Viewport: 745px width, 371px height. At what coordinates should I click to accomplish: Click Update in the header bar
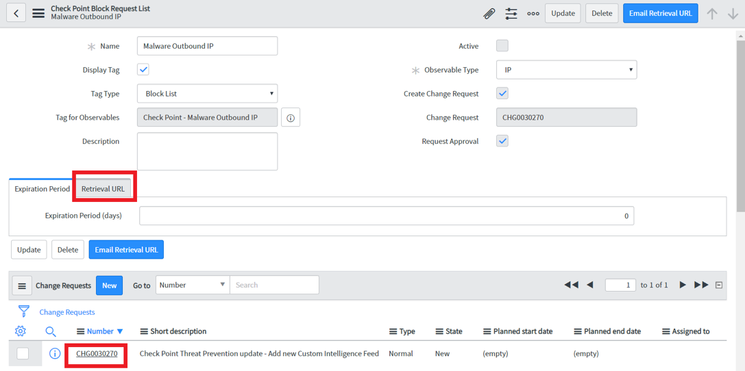tap(563, 13)
